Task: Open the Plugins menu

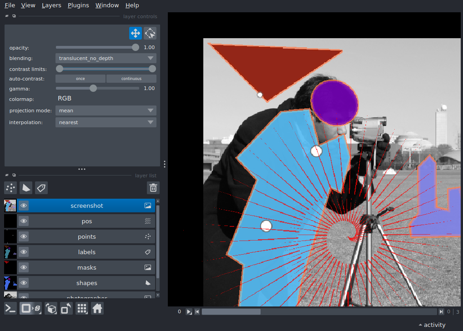Action: 78,5
